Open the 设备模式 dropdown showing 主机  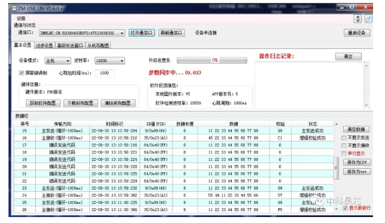(57, 61)
